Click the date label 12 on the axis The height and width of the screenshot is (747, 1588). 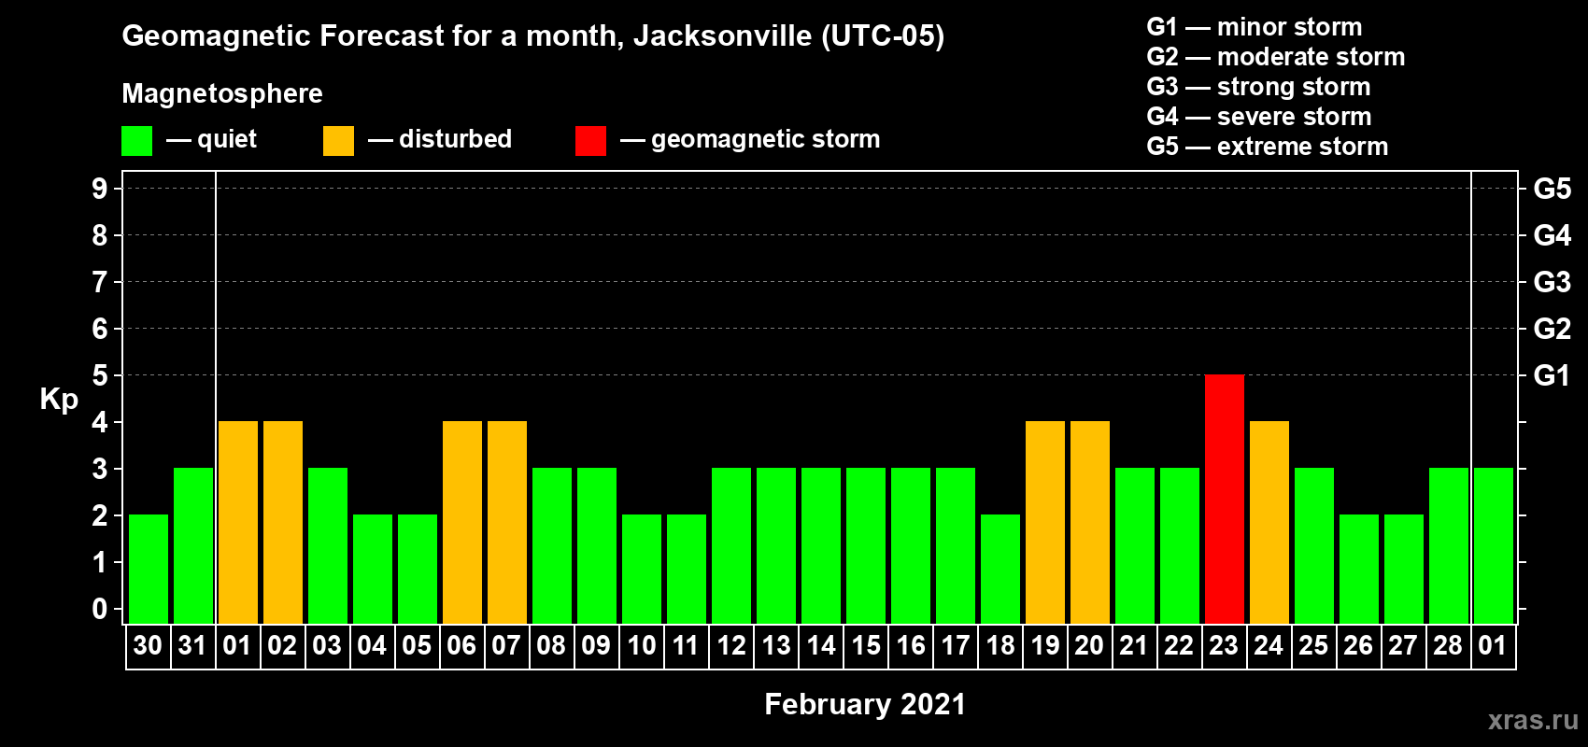tap(730, 645)
